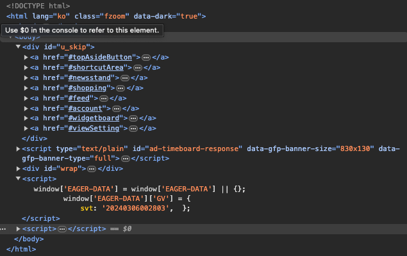Follow the #account href link
Screen dimensions: 407x256
[85, 109]
